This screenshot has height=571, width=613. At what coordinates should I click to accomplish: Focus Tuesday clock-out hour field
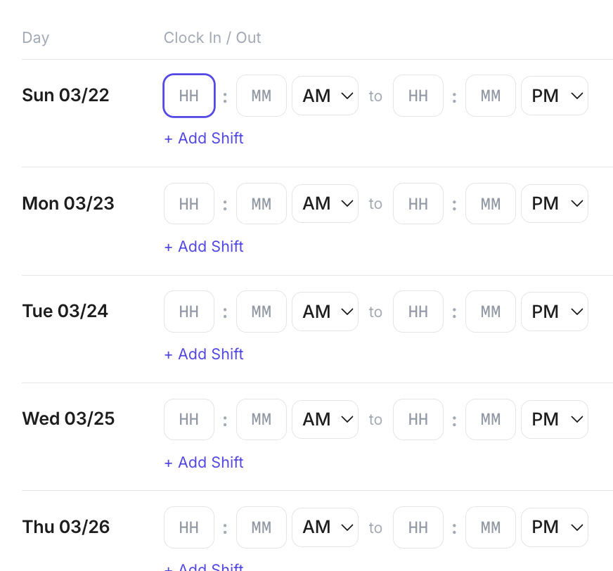[418, 312]
